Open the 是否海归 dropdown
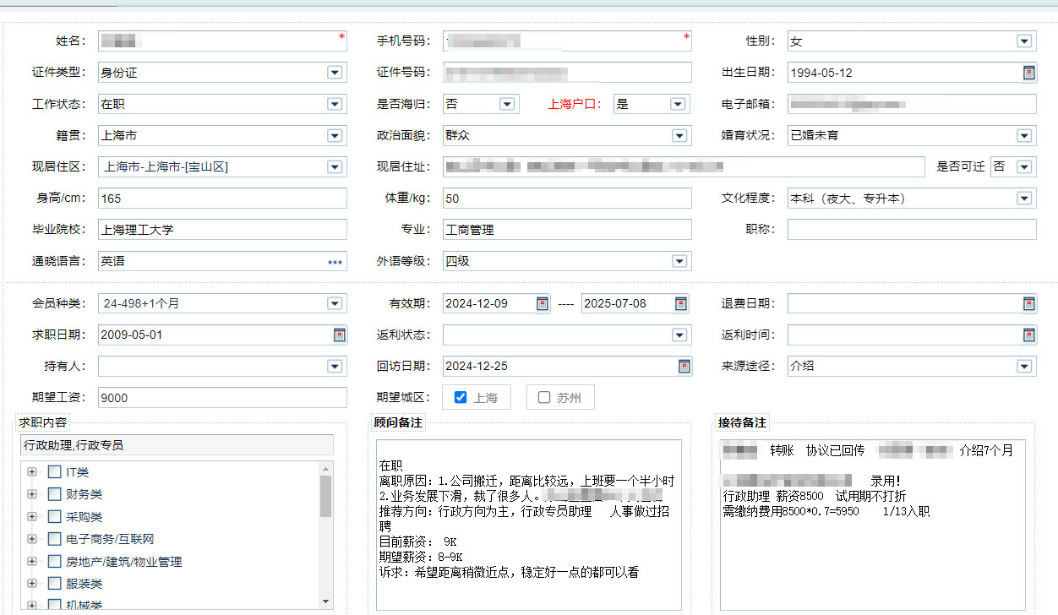Image resolution: width=1058 pixels, height=615 pixels. [x=507, y=104]
